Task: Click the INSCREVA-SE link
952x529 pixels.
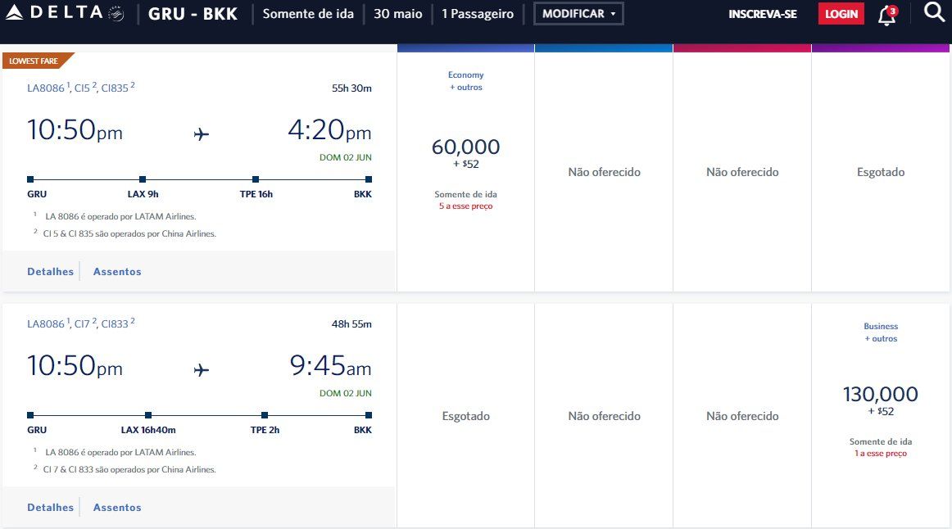Action: click(x=763, y=14)
